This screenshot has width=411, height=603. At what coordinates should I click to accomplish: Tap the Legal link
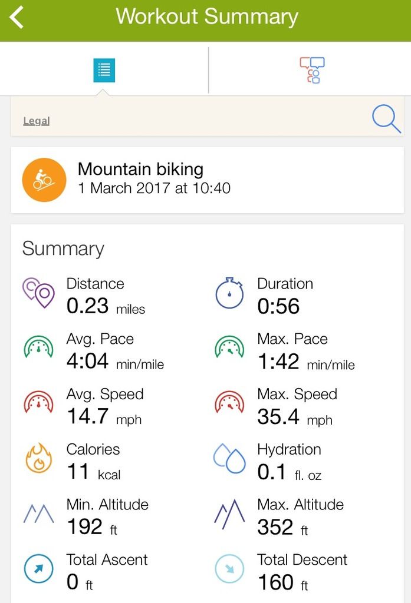[37, 121]
